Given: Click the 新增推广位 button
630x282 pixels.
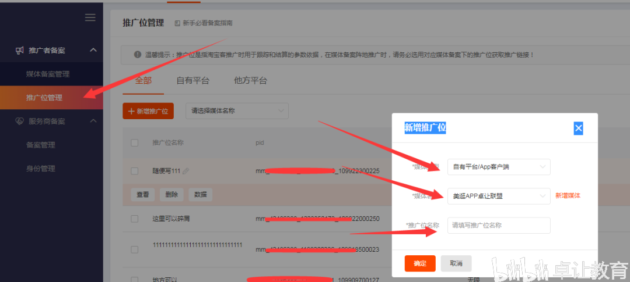Looking at the screenshot, I should 148,111.
